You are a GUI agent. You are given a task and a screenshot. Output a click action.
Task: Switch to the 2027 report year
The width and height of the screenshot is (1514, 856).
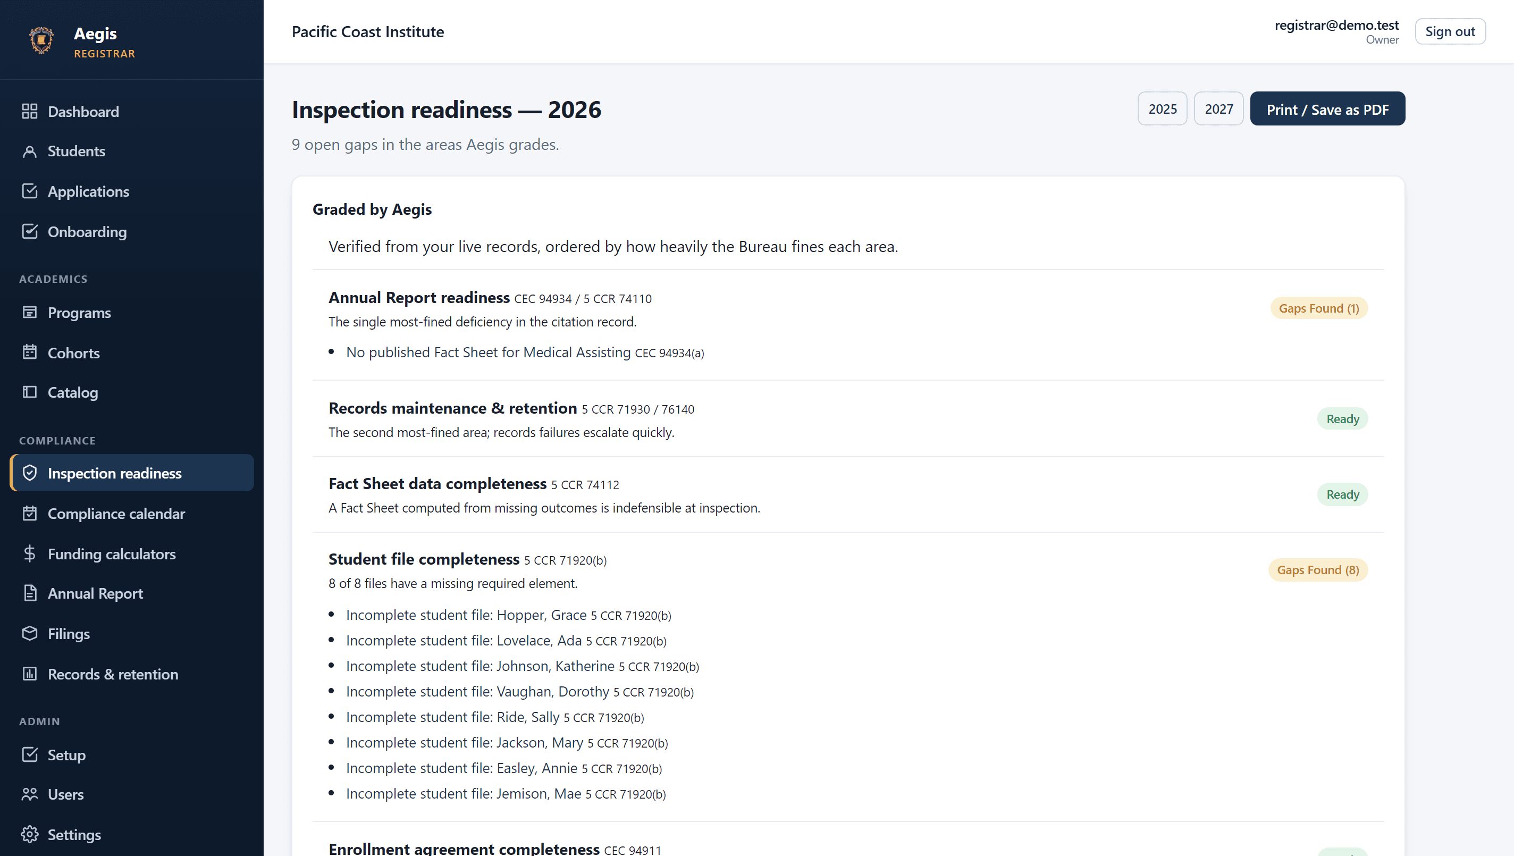[1218, 109]
